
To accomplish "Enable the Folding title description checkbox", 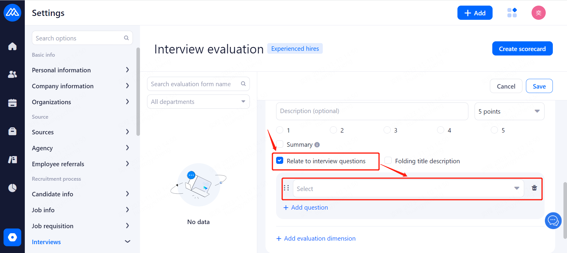I will (388, 161).
